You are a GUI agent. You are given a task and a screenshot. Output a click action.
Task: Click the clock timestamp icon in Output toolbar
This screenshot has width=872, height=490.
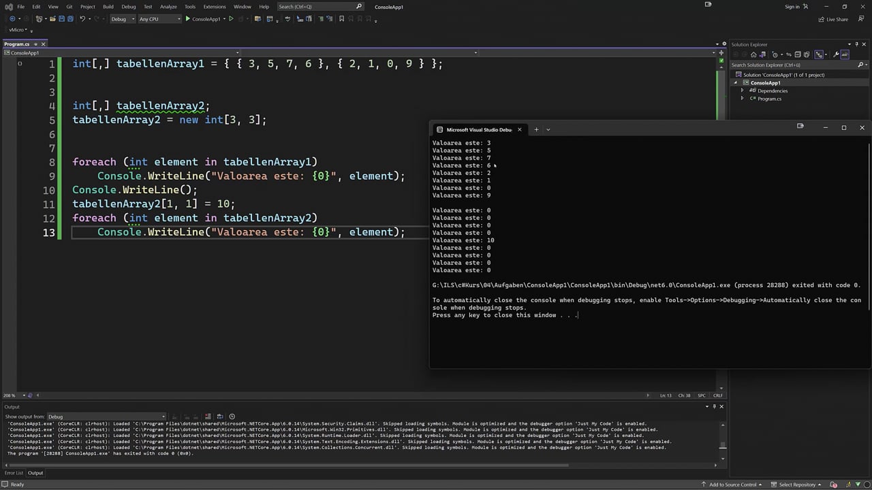click(x=232, y=416)
